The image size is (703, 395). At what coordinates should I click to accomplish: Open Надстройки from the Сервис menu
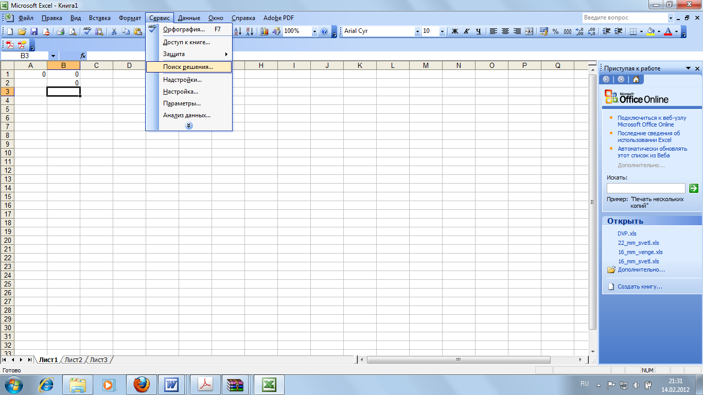tap(189, 80)
